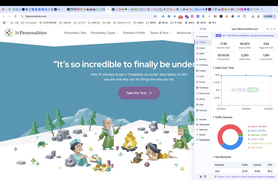Open the Overview section in AITDK sidebar

coord(202,37)
